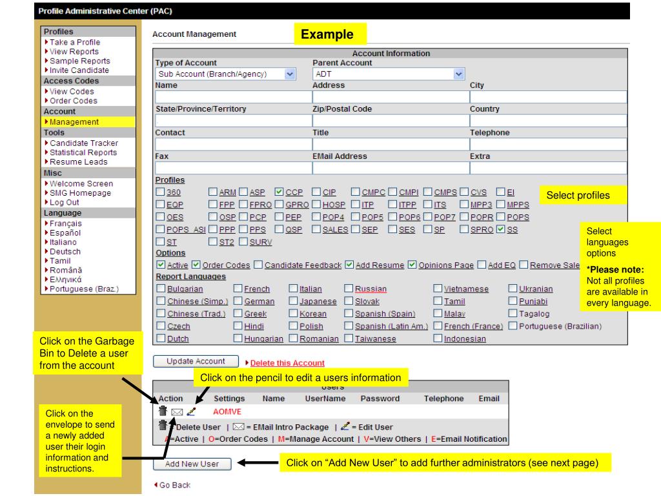Enable the HOSP profile checkbox
Screen dimensions: 661x496
tap(316, 204)
